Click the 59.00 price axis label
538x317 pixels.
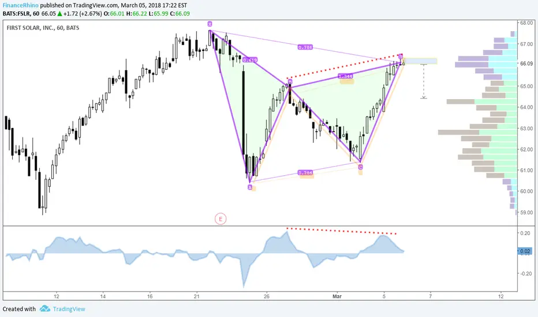tap(526, 213)
